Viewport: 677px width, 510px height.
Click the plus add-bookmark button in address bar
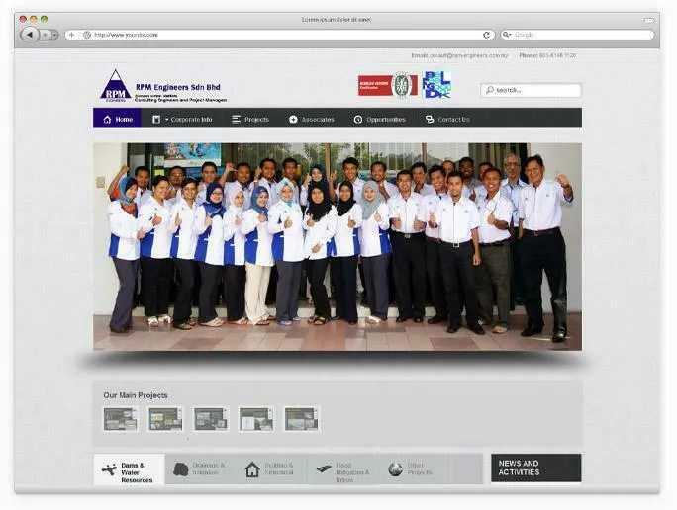(x=71, y=35)
